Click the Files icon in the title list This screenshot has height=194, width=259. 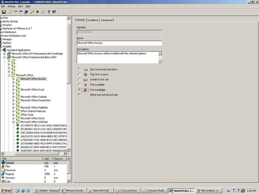3,166
